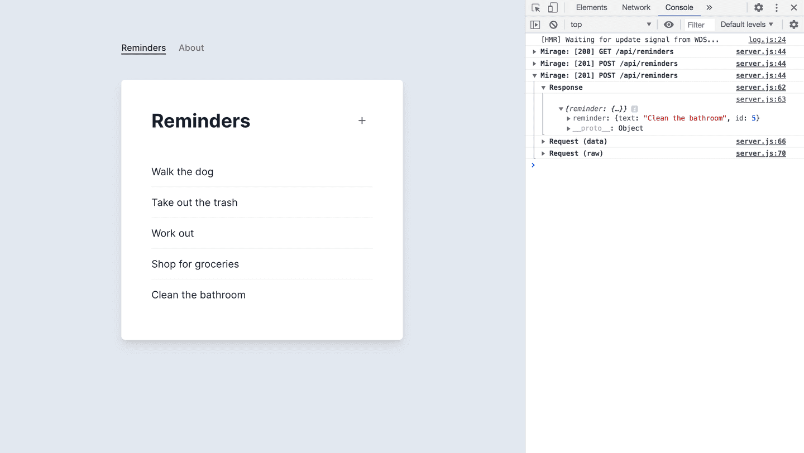Collapse the Response disclosure triangle
Viewport: 804px width, 453px height.
tap(543, 87)
